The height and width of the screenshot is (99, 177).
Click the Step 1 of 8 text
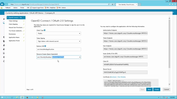(30, 89)
